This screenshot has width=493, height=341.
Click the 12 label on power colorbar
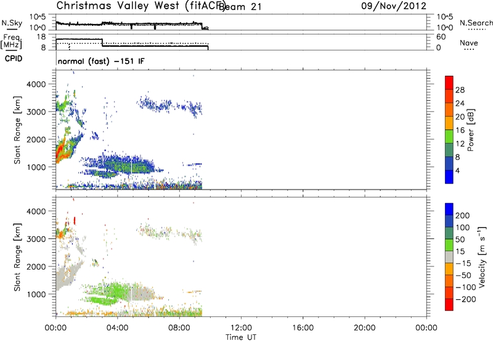(460, 144)
